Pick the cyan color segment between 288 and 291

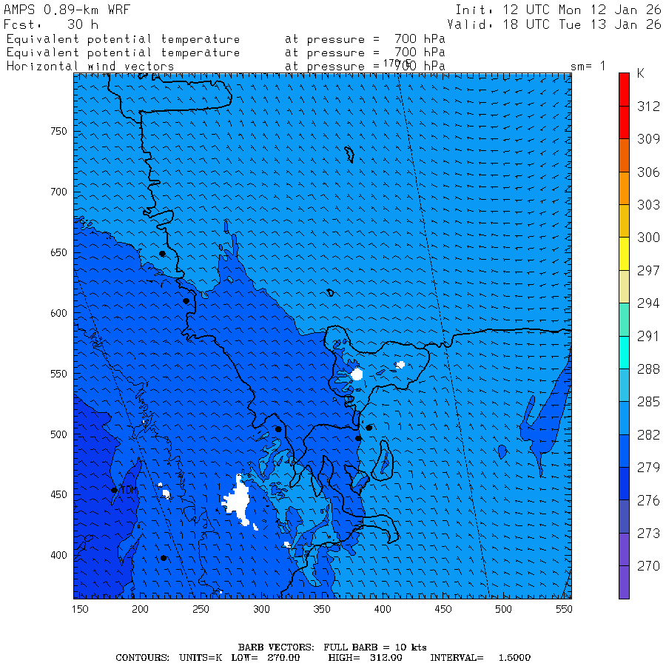click(624, 352)
